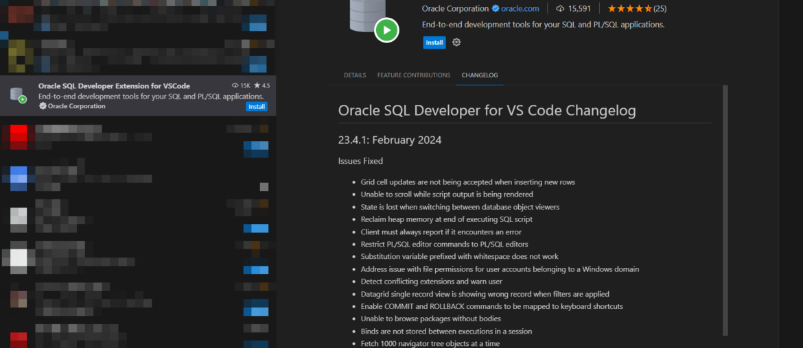Click the 15,591 install count cloud icon
Viewport: 803px width, 348px height.
click(x=560, y=8)
